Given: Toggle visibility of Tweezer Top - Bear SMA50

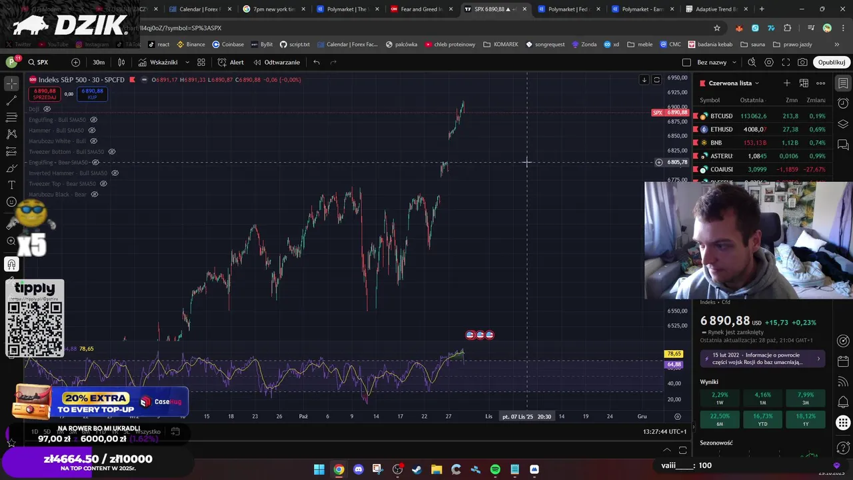Looking at the screenshot, I should coord(103,183).
